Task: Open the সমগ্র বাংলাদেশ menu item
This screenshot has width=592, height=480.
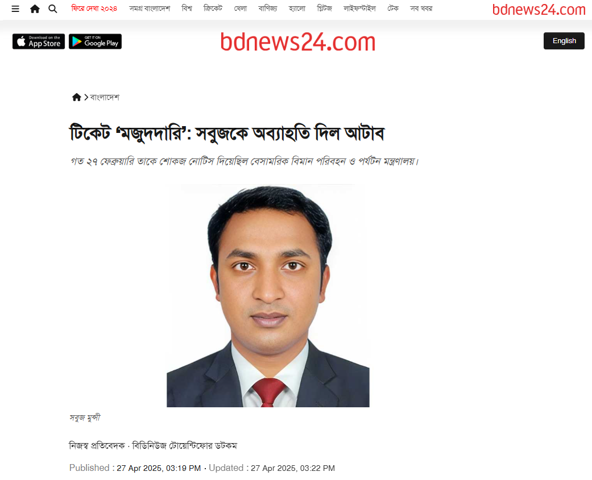Action: (150, 9)
